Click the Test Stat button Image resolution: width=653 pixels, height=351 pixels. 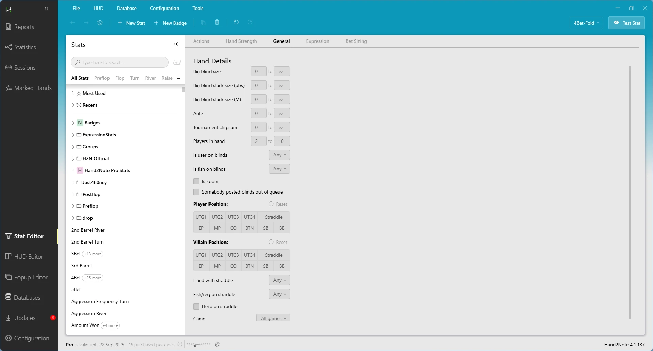click(x=626, y=23)
